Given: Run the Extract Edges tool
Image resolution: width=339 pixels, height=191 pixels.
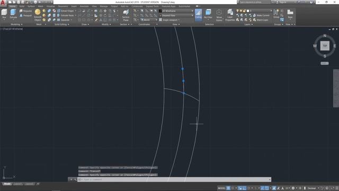Looking at the screenshot, I should click(x=66, y=11).
